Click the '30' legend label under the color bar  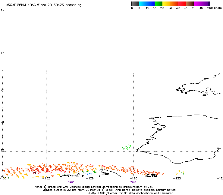click(x=178, y=8)
